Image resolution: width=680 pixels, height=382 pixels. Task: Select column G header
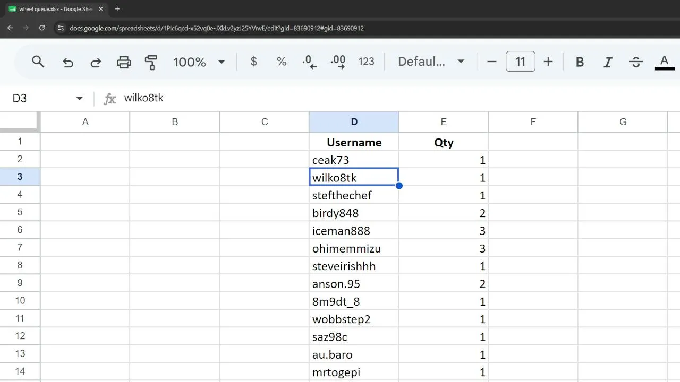click(623, 122)
